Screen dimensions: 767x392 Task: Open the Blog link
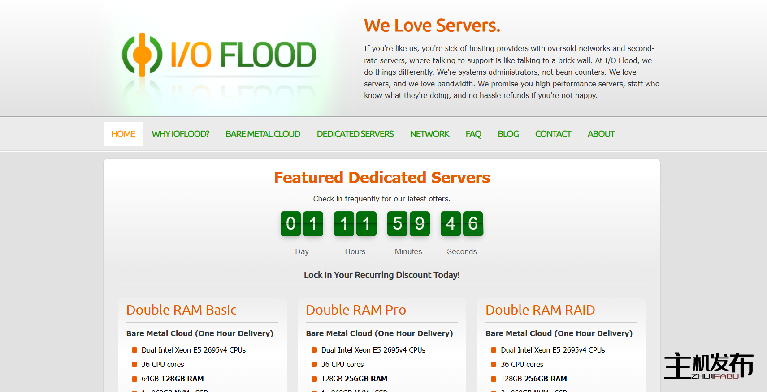508,134
